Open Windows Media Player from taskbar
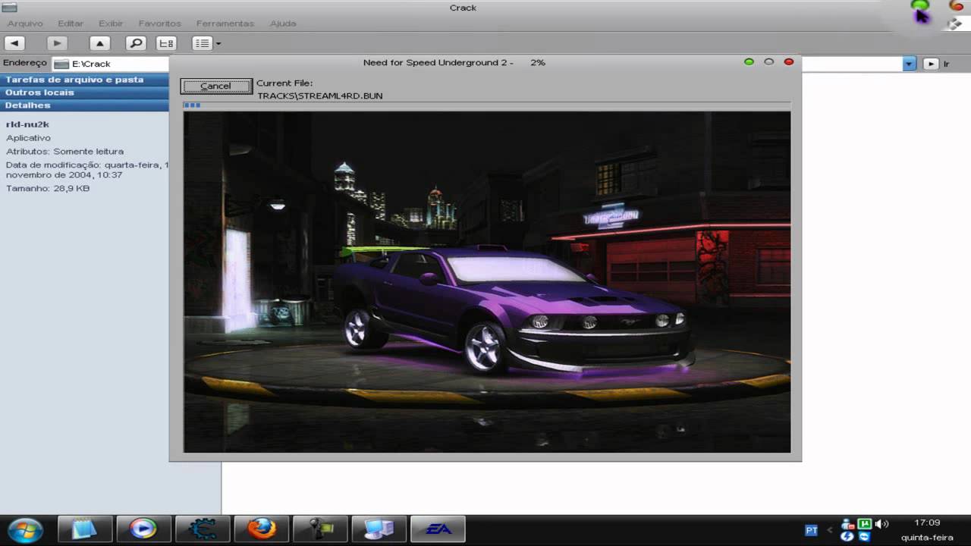971x546 pixels. (x=143, y=529)
